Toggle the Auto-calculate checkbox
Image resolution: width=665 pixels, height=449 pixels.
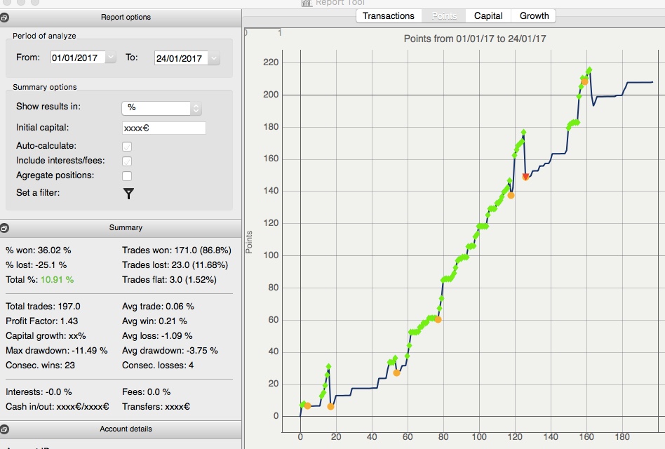coord(127,147)
